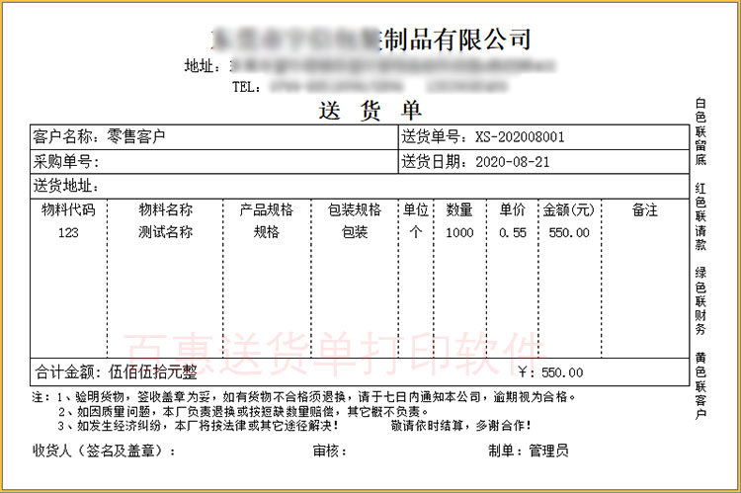Click the 单位 column header
This screenshot has height=493, width=741.
tap(415, 209)
